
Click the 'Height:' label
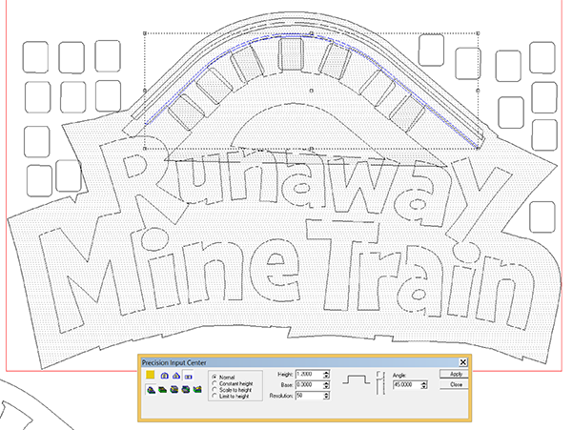(285, 375)
